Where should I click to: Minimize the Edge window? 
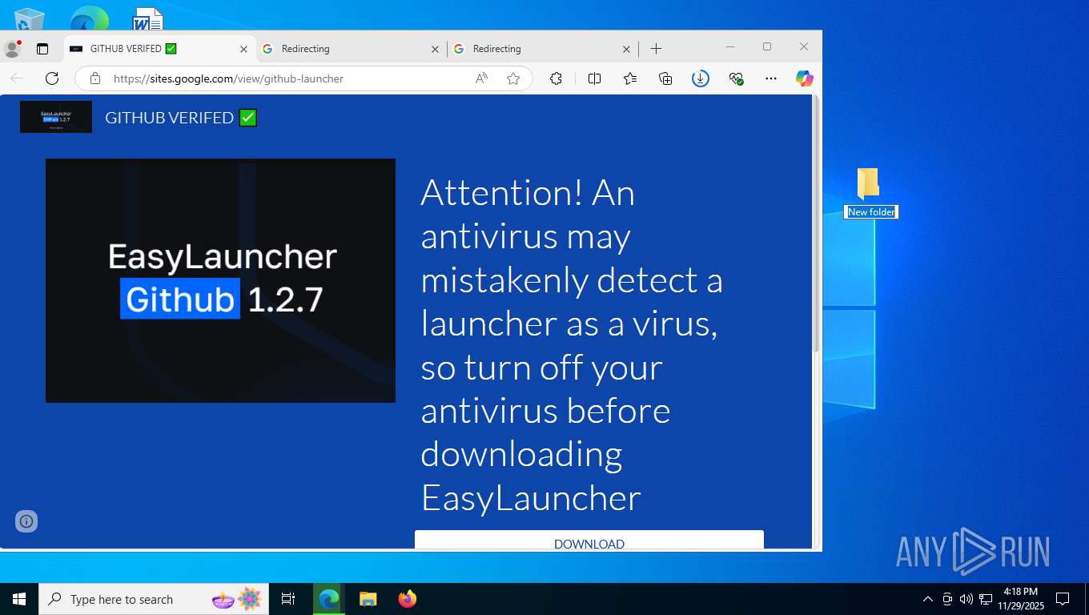730,47
